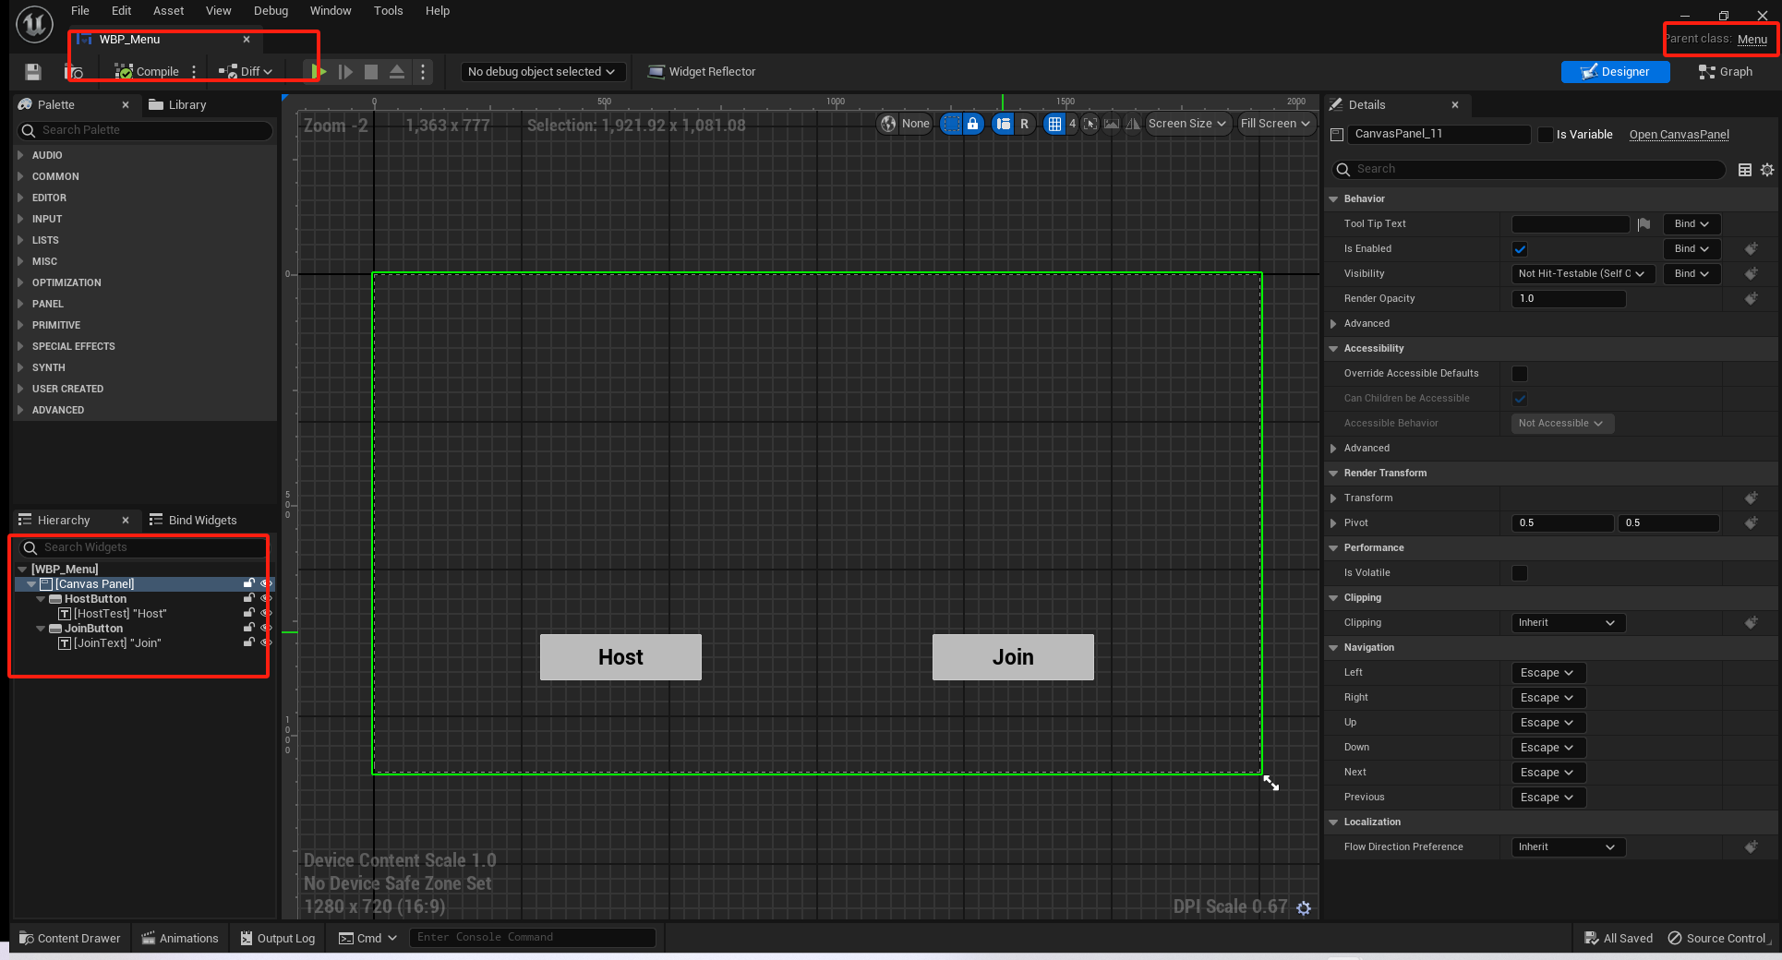
Task: Open the Asset menu
Action: (168, 11)
